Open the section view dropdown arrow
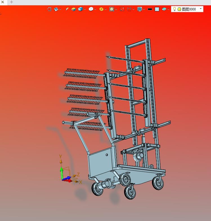The width and height of the screenshot is (211, 221). (x=133, y=9)
